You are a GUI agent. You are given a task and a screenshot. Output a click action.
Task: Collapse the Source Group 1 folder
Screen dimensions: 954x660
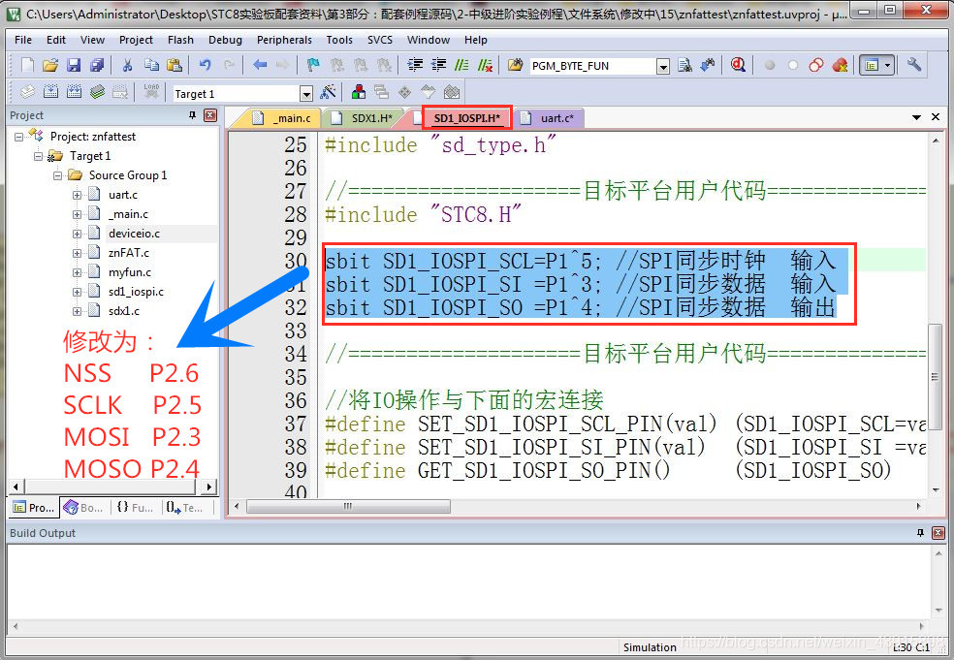58,175
